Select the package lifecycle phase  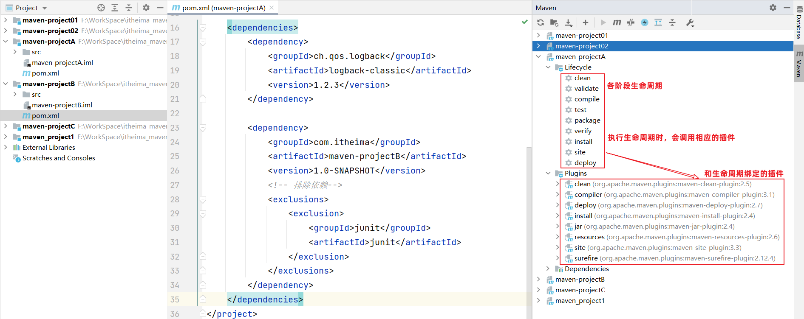tap(587, 120)
